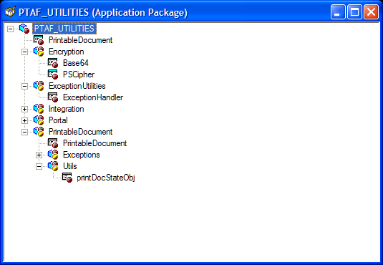Click the Portal subpackage icon

39,120
